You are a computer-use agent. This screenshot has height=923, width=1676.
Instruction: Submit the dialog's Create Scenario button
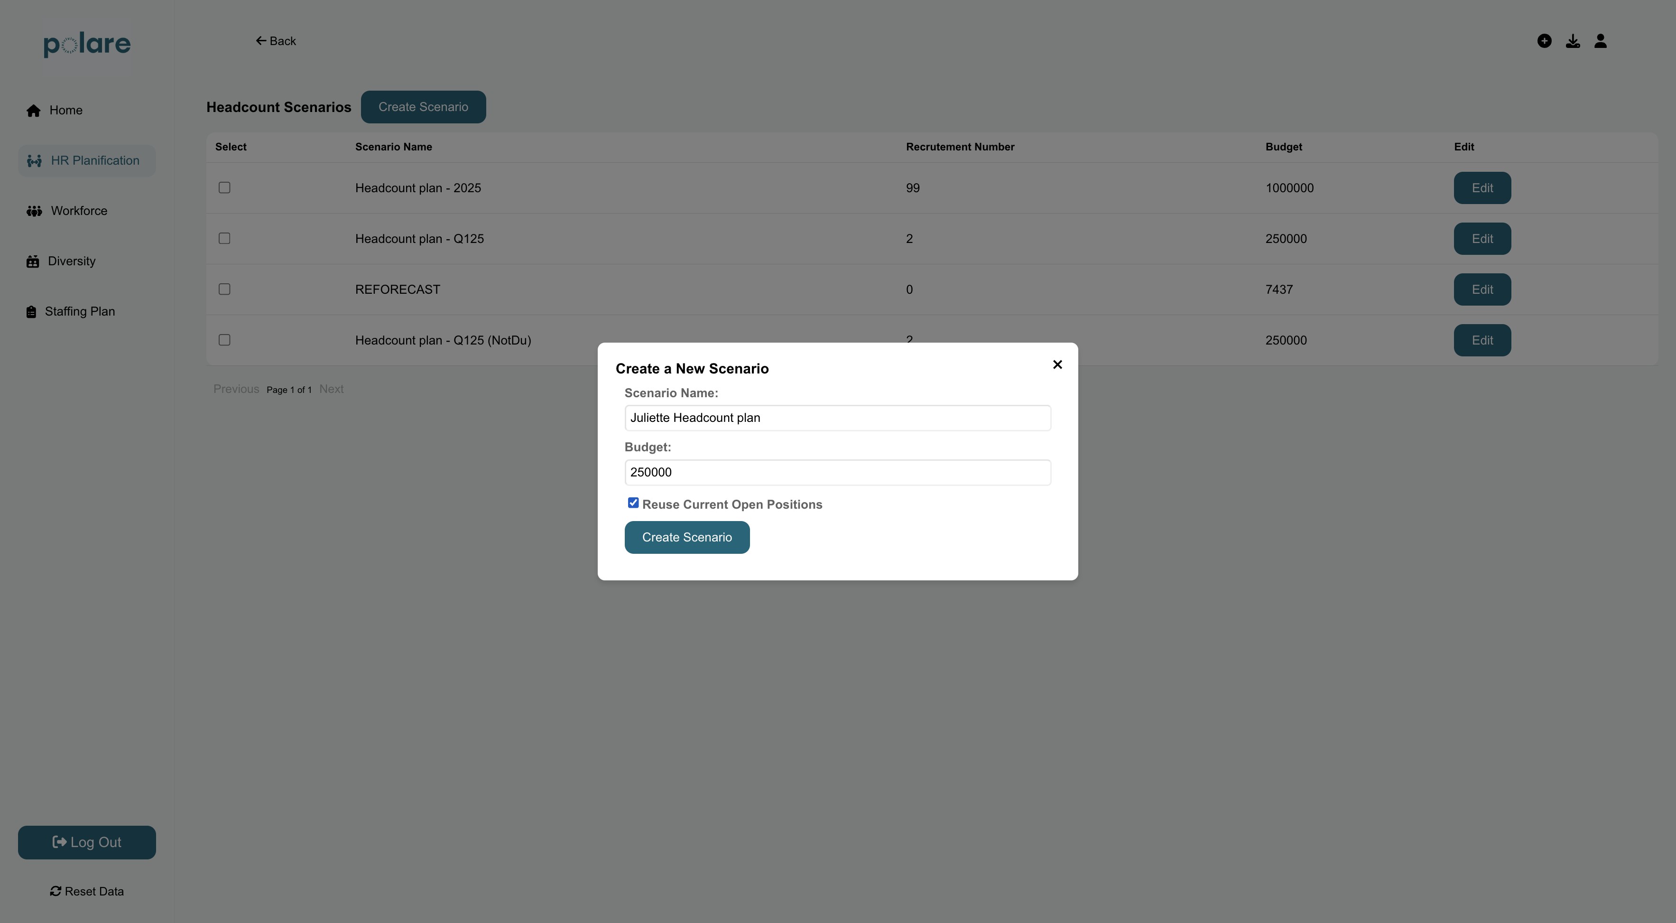coord(686,538)
